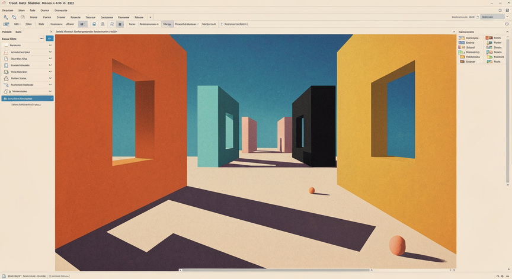This screenshot has height=279, width=512.
Task: Select the Sctaoef thumbnail entry
Action: click(x=467, y=47)
